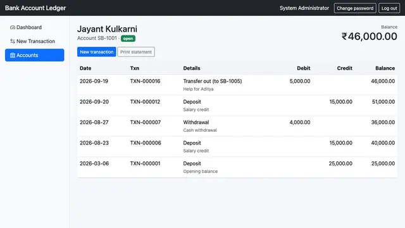The width and height of the screenshot is (405, 228).
Task: Open the Dashboard sidebar item
Action: tap(35, 27)
